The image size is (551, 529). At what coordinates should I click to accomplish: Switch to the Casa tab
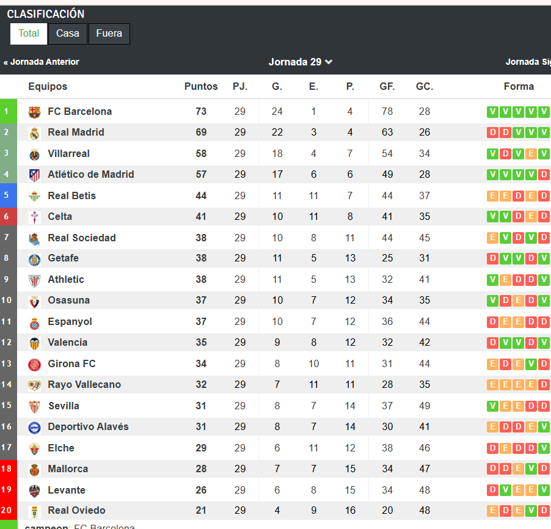(x=68, y=34)
